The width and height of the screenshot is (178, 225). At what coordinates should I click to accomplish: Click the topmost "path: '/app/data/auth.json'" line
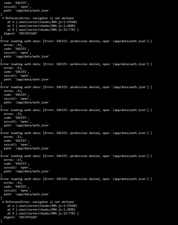click(x=26, y=10)
